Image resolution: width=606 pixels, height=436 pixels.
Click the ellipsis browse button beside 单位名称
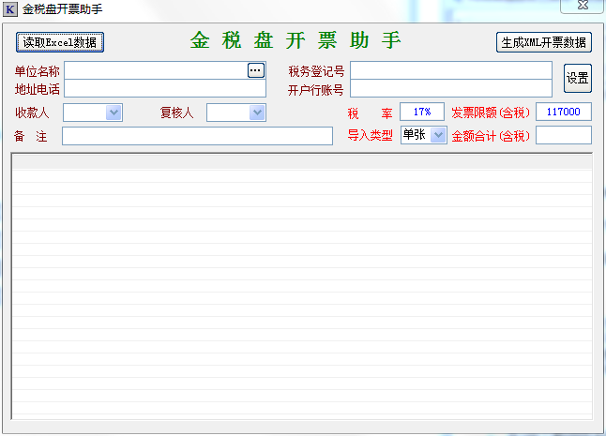click(x=255, y=70)
